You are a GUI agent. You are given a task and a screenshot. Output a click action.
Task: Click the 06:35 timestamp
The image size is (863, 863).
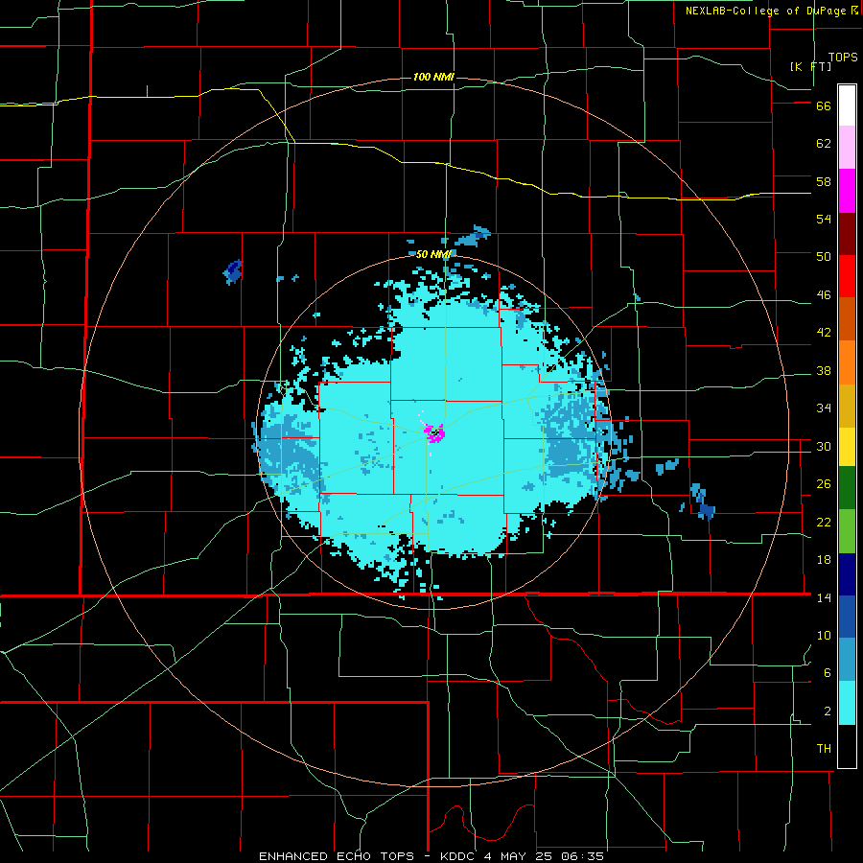point(582,856)
